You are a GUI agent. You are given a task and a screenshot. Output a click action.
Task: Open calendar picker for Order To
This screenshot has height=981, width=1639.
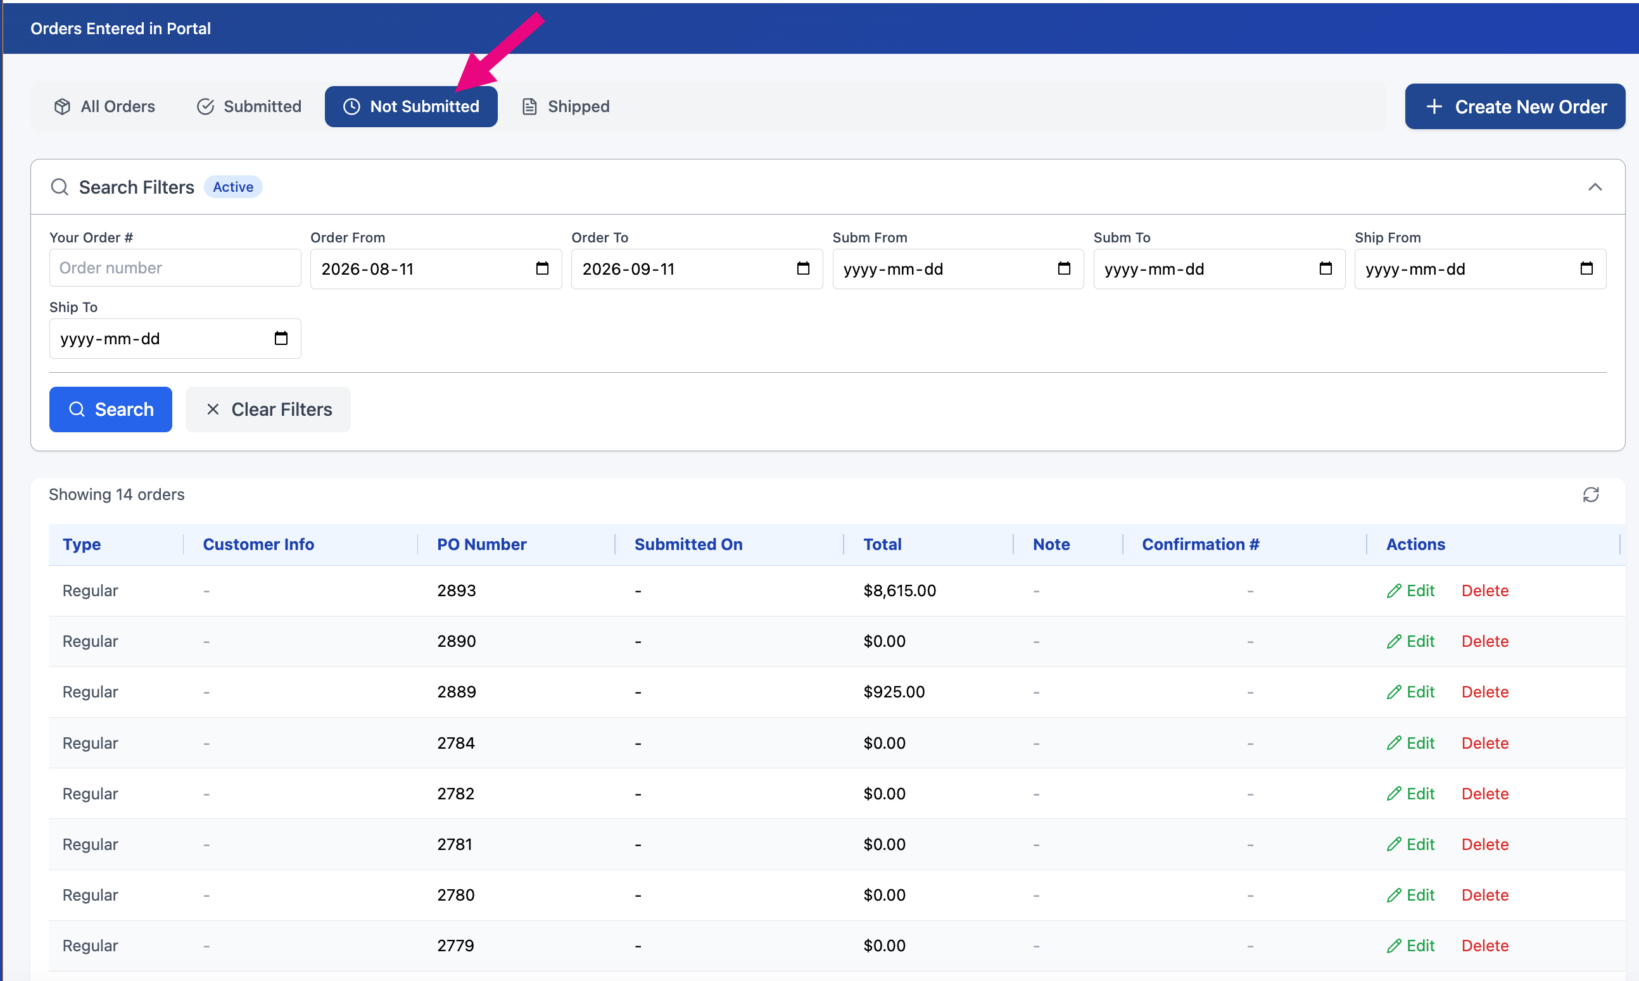pyautogui.click(x=802, y=268)
